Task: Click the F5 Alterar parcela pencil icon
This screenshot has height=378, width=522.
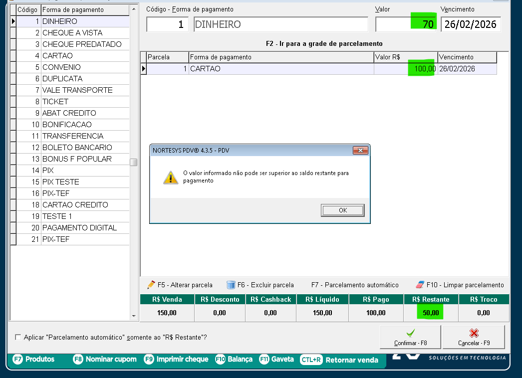Action: [151, 285]
